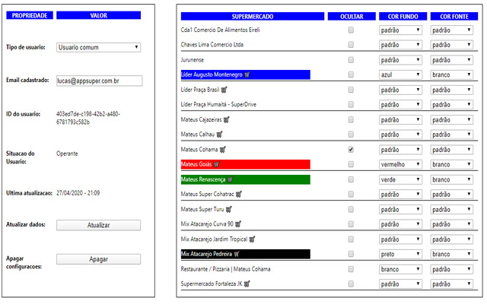Open Cor Fundo dropdown for Líder Augusto Montenegro
487x304 pixels.
[x=400, y=74]
